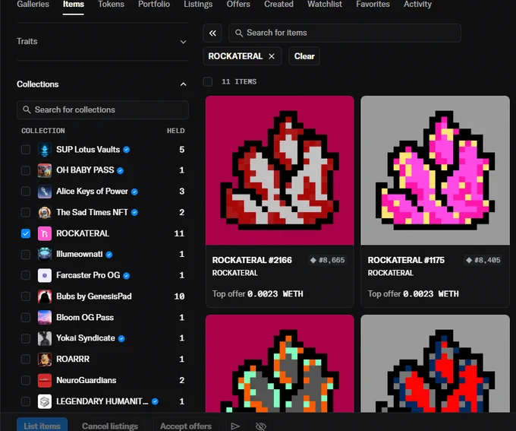Uncheck the ROCKATERAL collection checkbox
Viewport: 516px width, 431px height.
coord(26,233)
